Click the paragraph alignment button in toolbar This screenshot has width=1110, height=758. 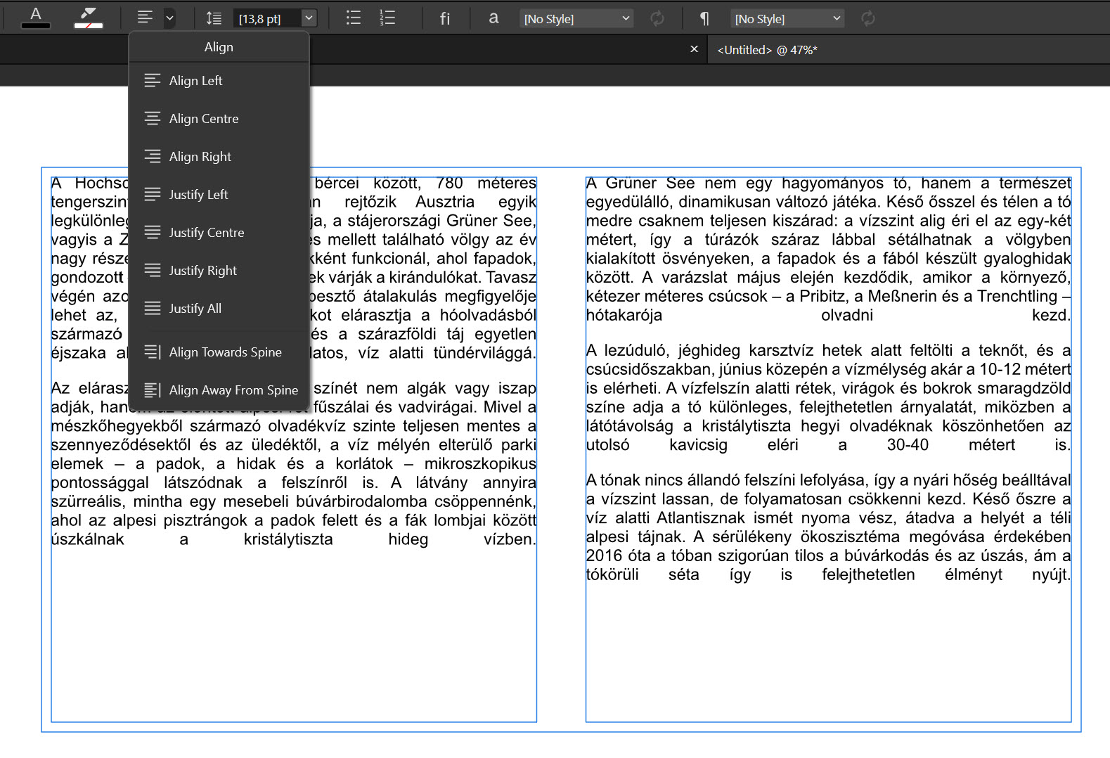pyautogui.click(x=145, y=18)
